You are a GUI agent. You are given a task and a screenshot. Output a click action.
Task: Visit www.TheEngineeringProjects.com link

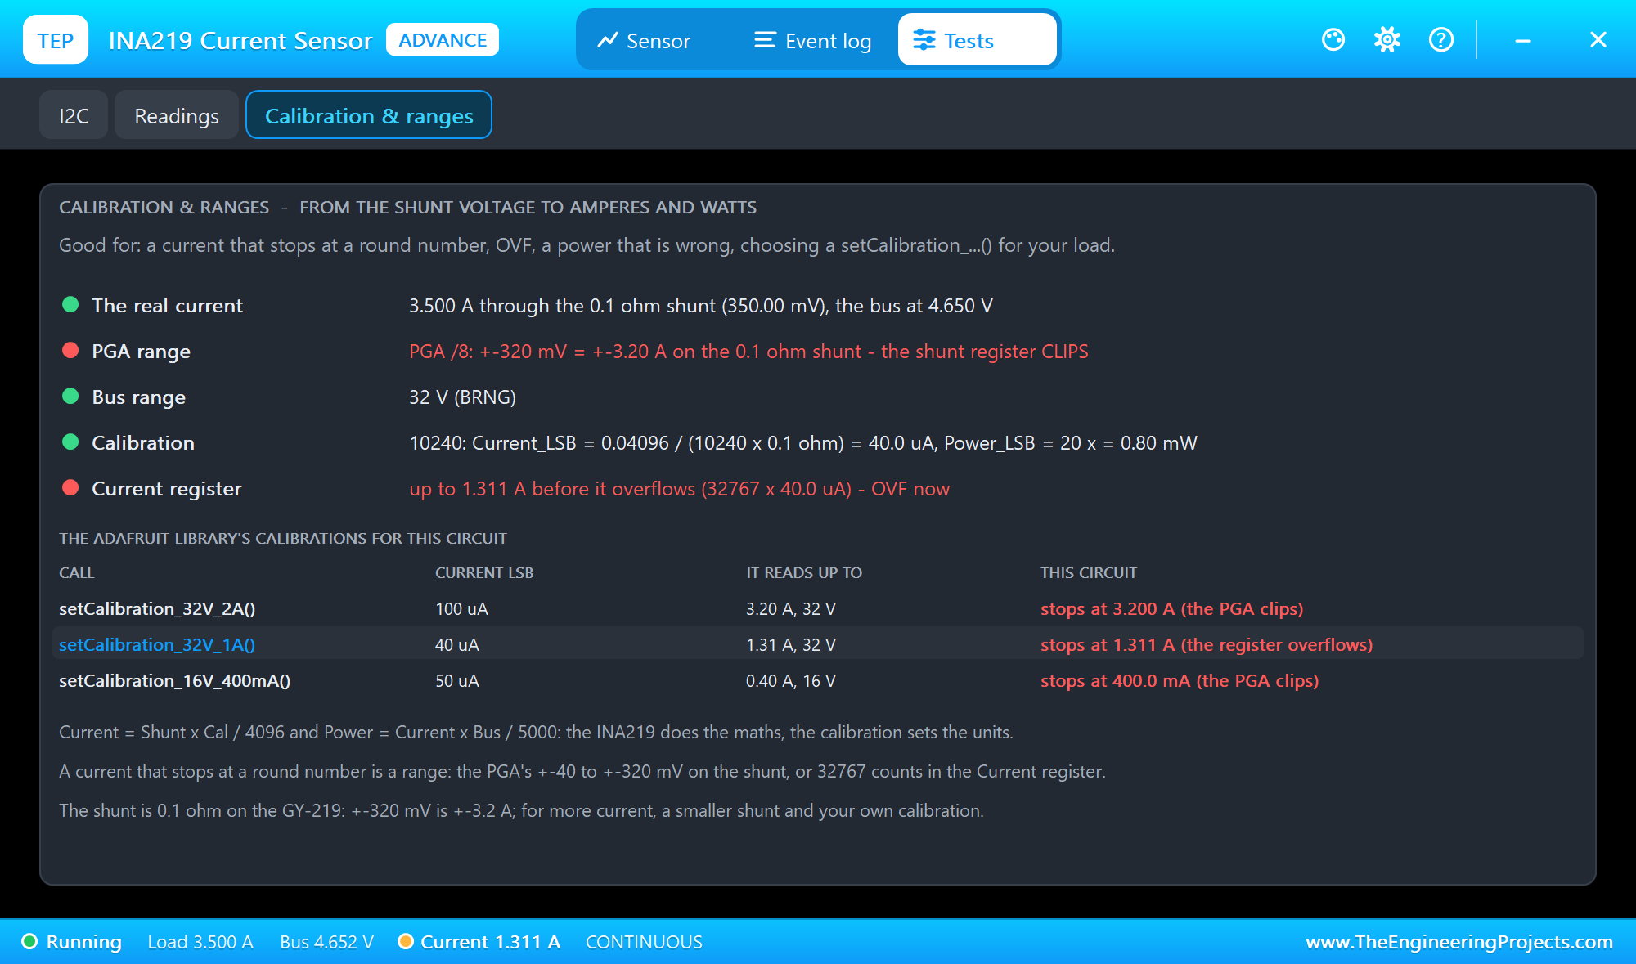point(1459,941)
